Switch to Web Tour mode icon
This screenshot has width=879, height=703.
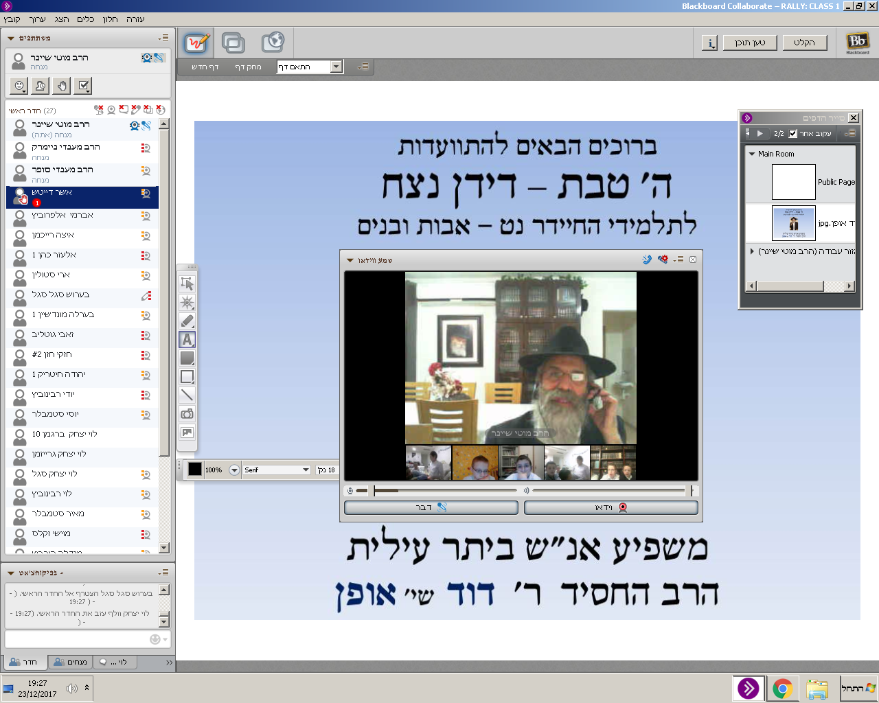click(x=273, y=43)
